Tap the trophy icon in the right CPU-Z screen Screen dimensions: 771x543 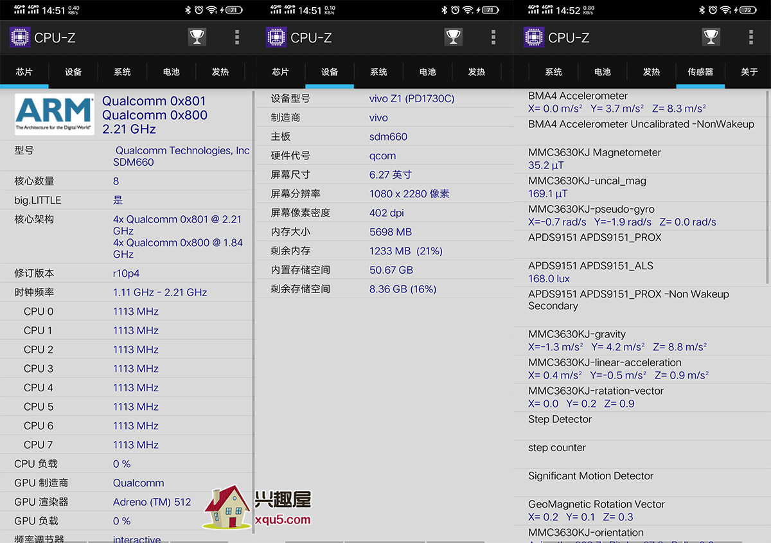pos(711,37)
